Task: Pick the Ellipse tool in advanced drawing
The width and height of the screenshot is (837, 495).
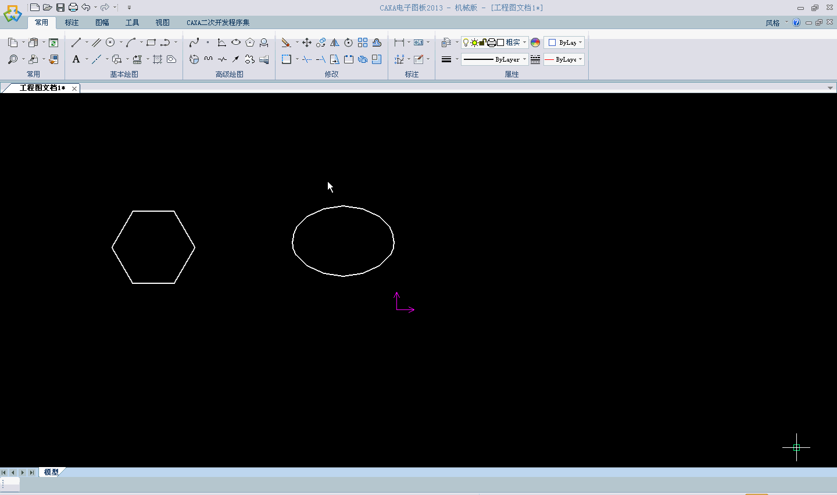Action: pos(236,42)
